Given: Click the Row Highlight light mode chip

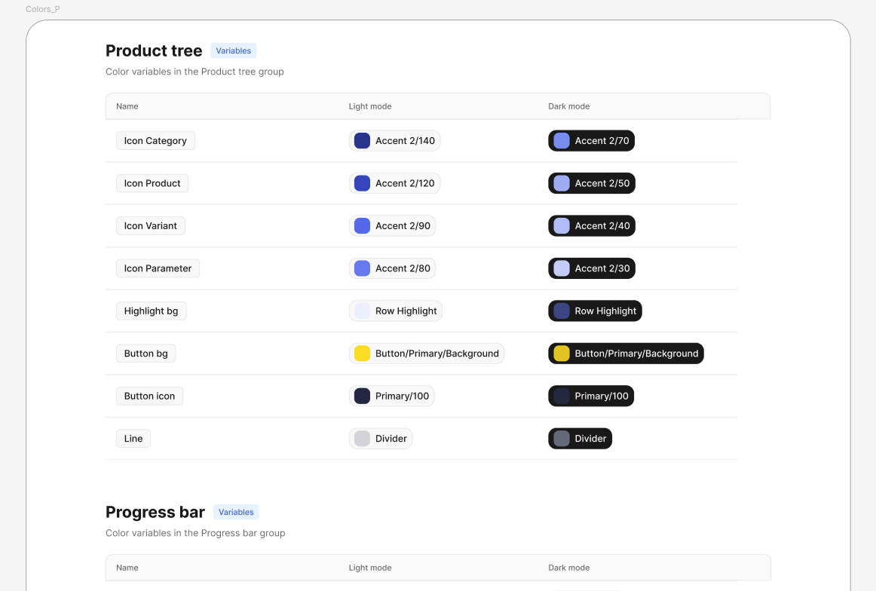Looking at the screenshot, I should pos(362,311).
